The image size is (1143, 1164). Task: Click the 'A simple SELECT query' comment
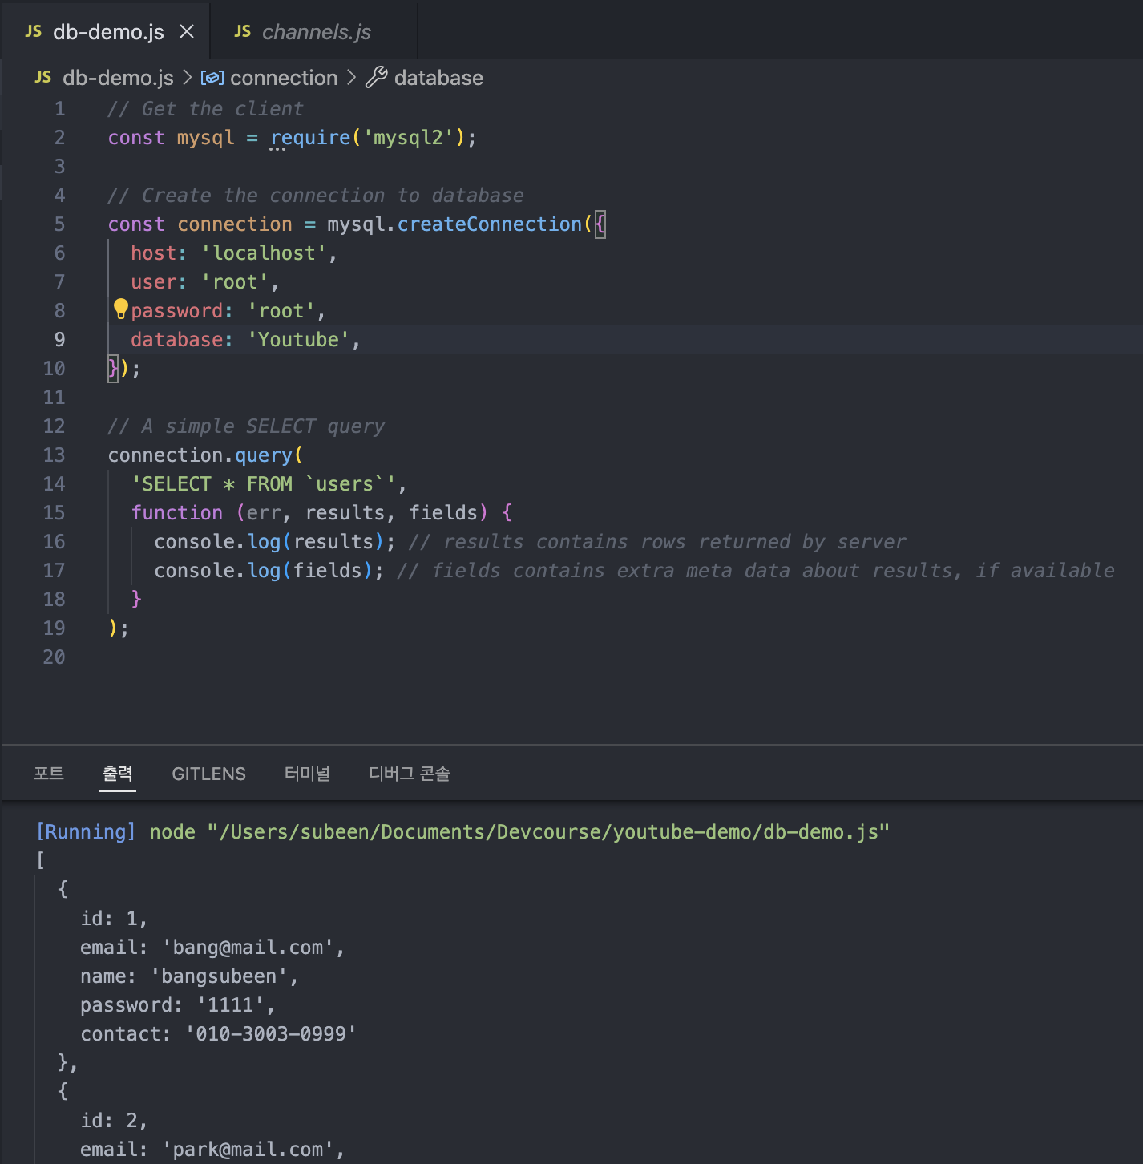pos(246,426)
